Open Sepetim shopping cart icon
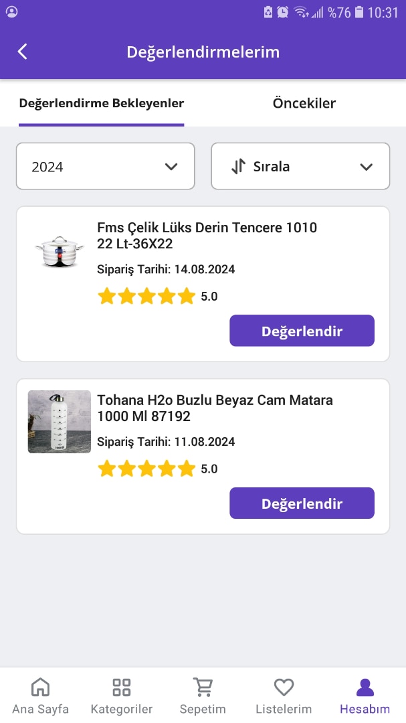Screen dimensions: 406x723 pos(203,688)
